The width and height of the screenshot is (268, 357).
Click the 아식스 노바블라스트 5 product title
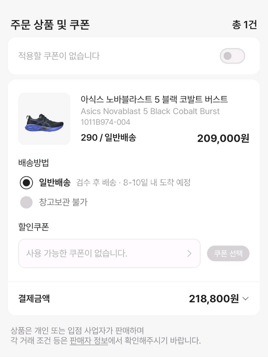[x=154, y=99]
